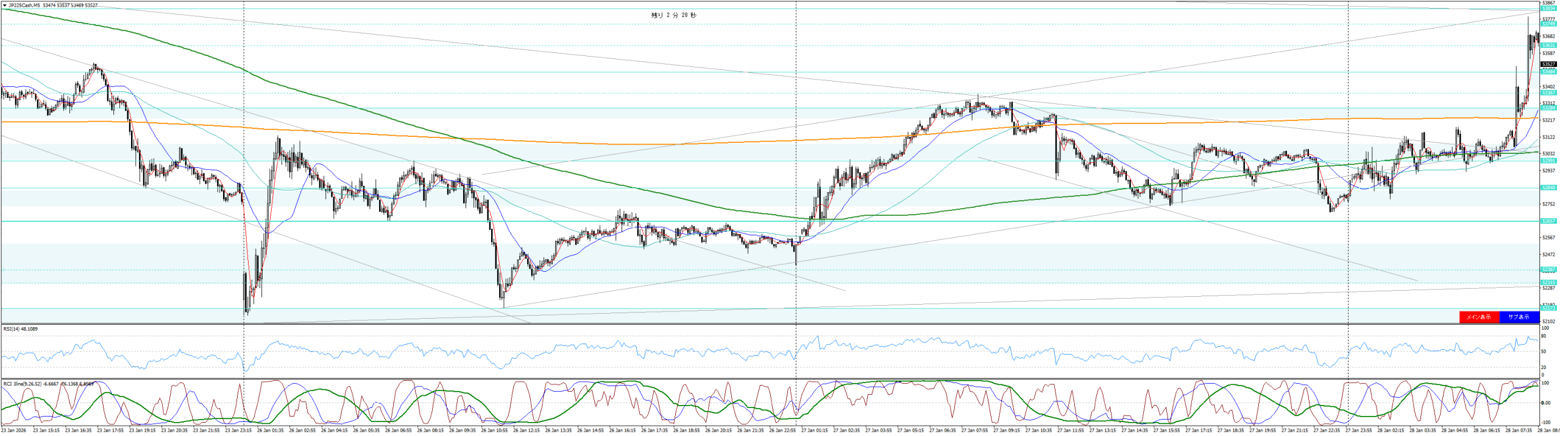Select the 53284 price level tag
The height and width of the screenshot is (436, 1560).
(1548, 108)
